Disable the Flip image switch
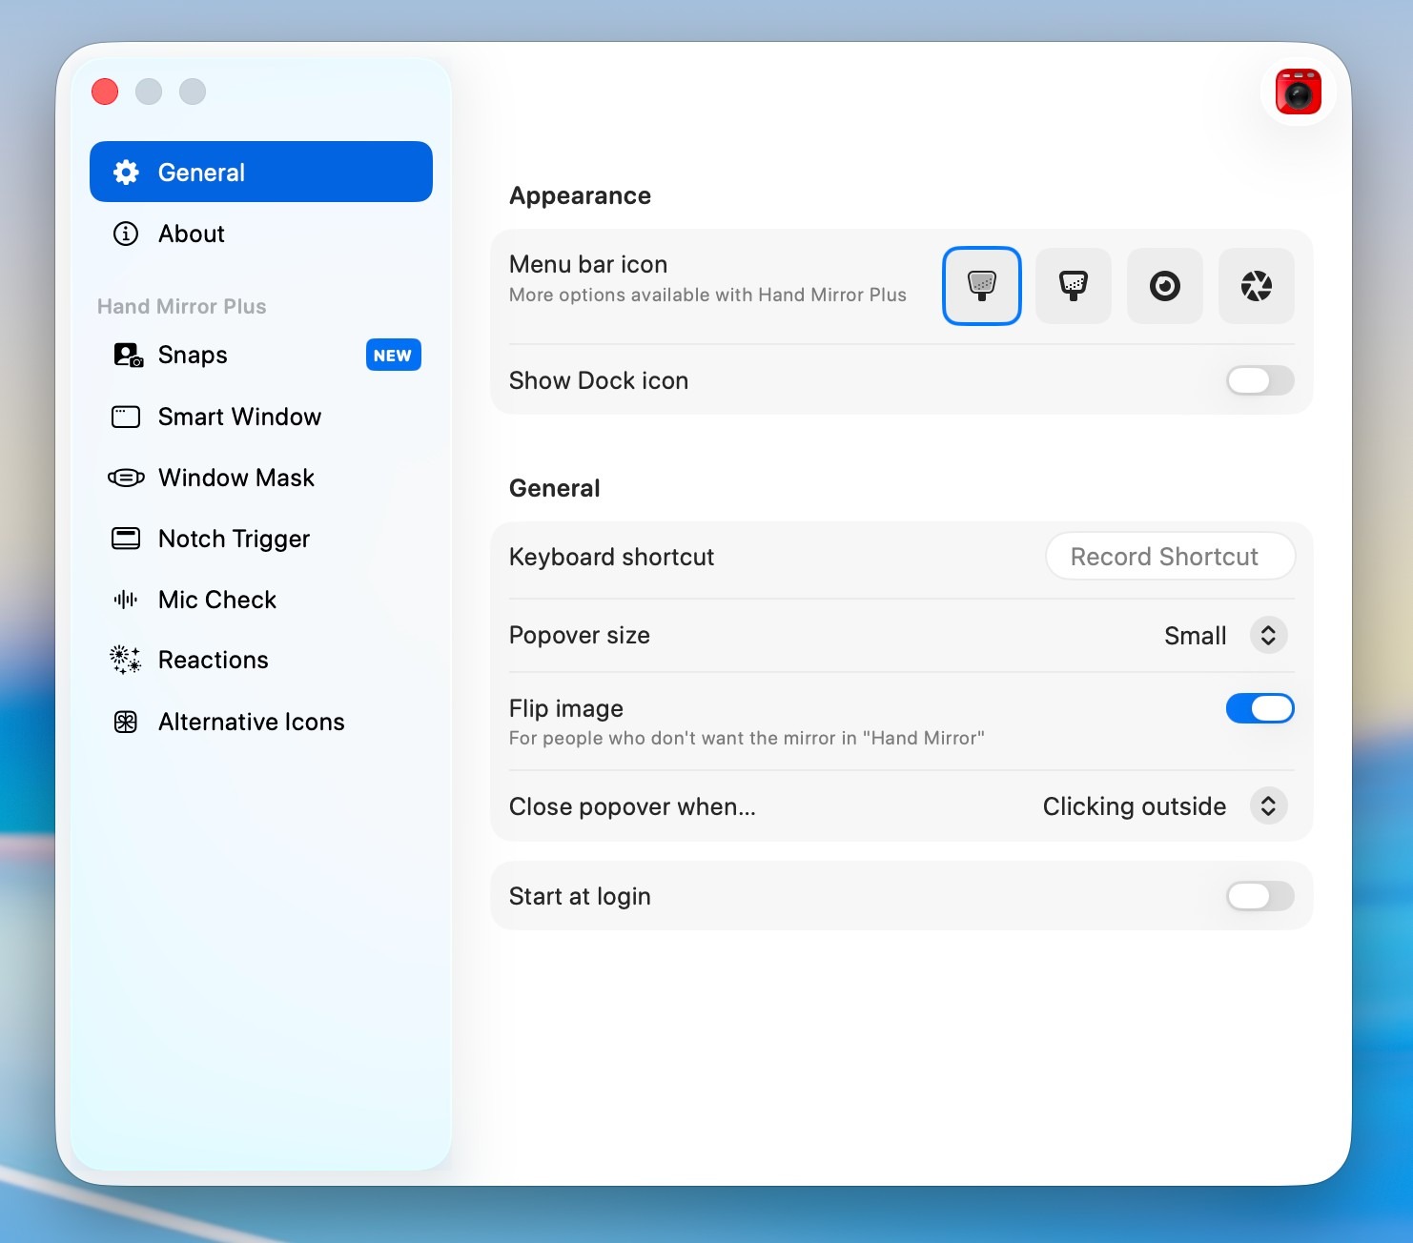The height and width of the screenshot is (1243, 1413). 1260,708
